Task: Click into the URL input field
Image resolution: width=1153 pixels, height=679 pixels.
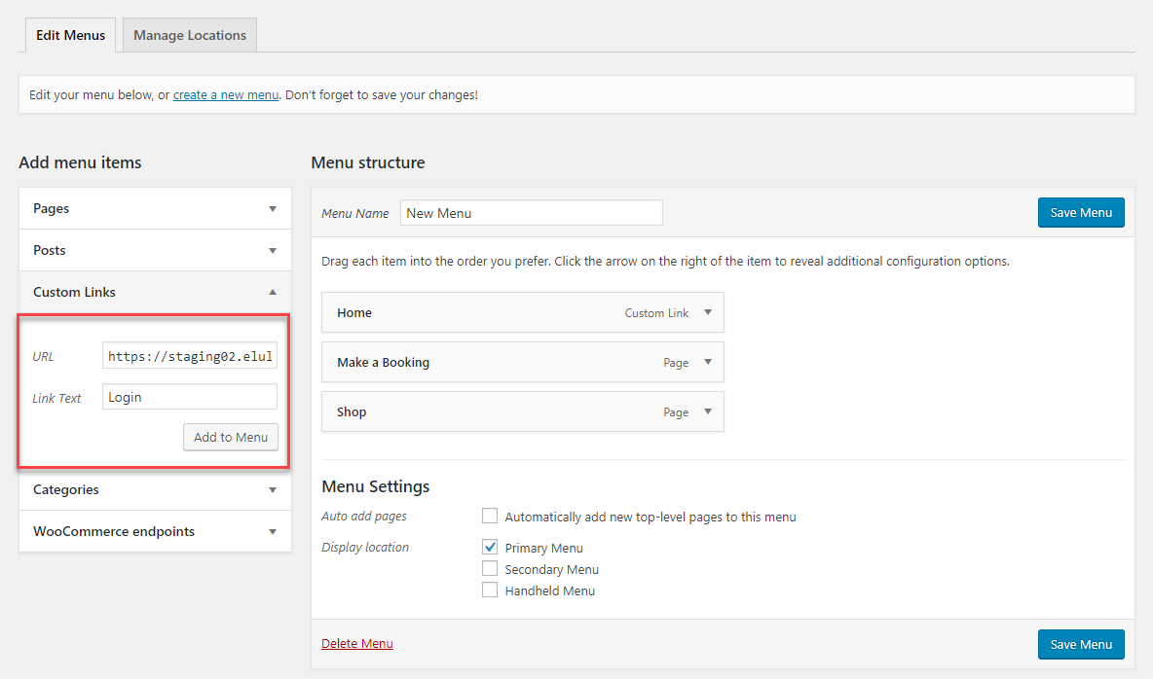Action: (x=190, y=356)
